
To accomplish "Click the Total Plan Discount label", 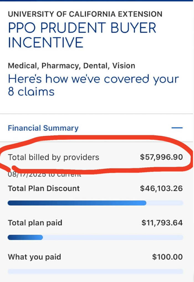I will 44,188.
